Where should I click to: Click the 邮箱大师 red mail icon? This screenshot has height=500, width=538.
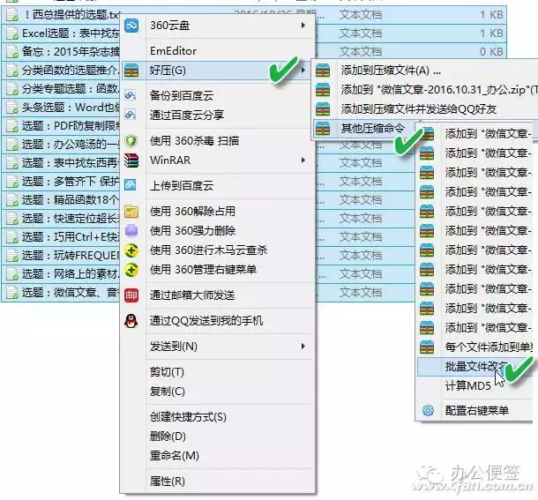click(x=131, y=295)
